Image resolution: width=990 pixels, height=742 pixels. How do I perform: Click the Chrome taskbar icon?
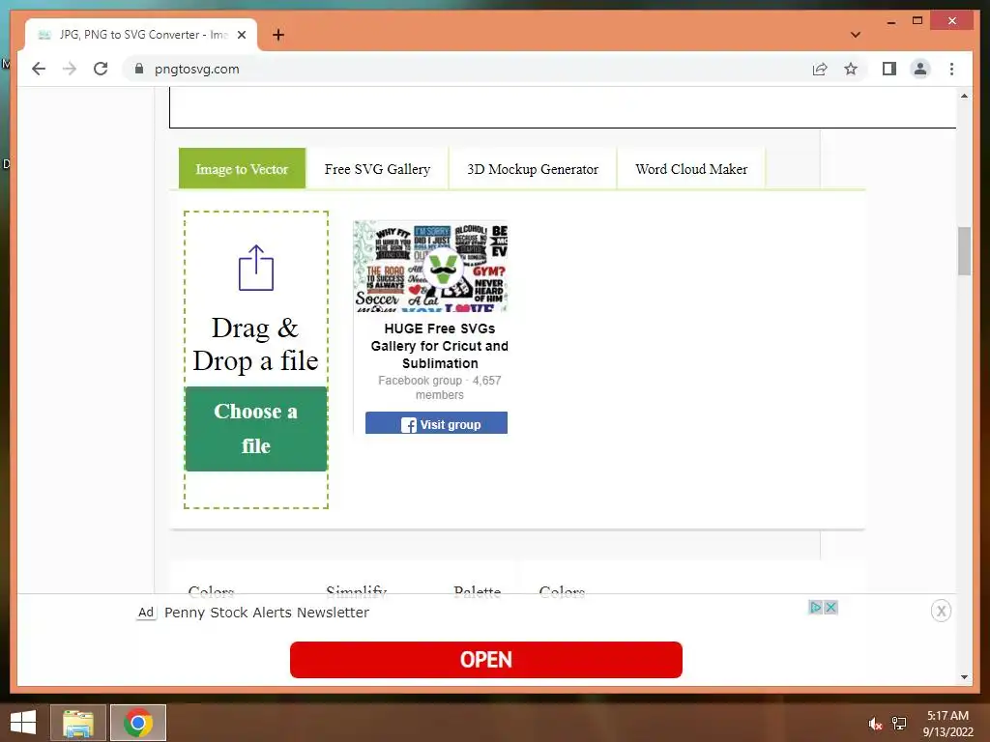138,723
